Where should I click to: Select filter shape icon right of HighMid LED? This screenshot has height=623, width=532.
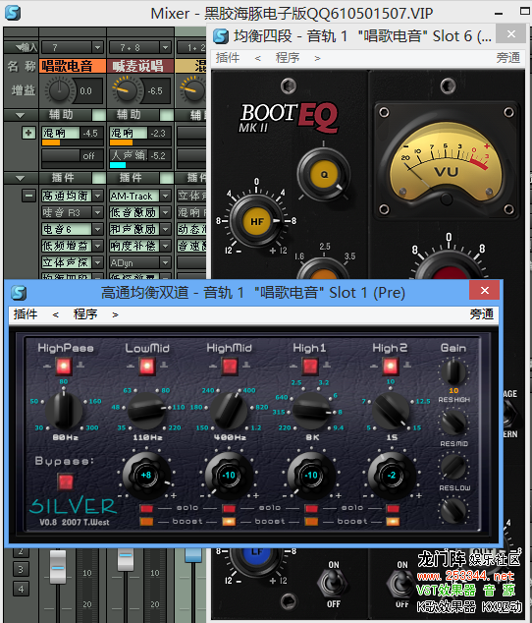246,365
